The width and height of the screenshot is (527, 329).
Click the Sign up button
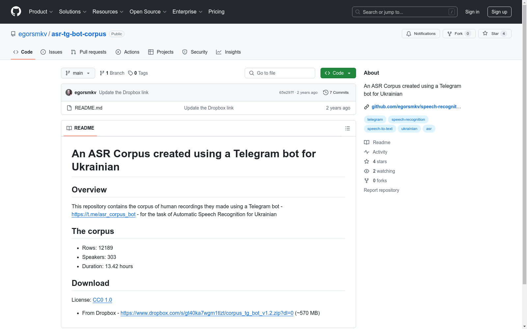pyautogui.click(x=499, y=12)
